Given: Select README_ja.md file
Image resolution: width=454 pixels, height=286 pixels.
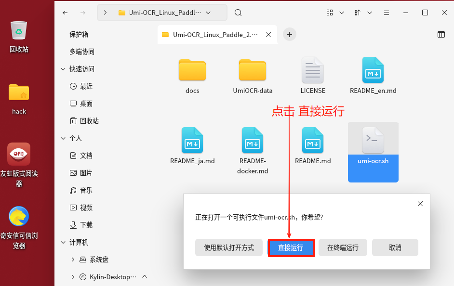Looking at the screenshot, I should tap(192, 146).
